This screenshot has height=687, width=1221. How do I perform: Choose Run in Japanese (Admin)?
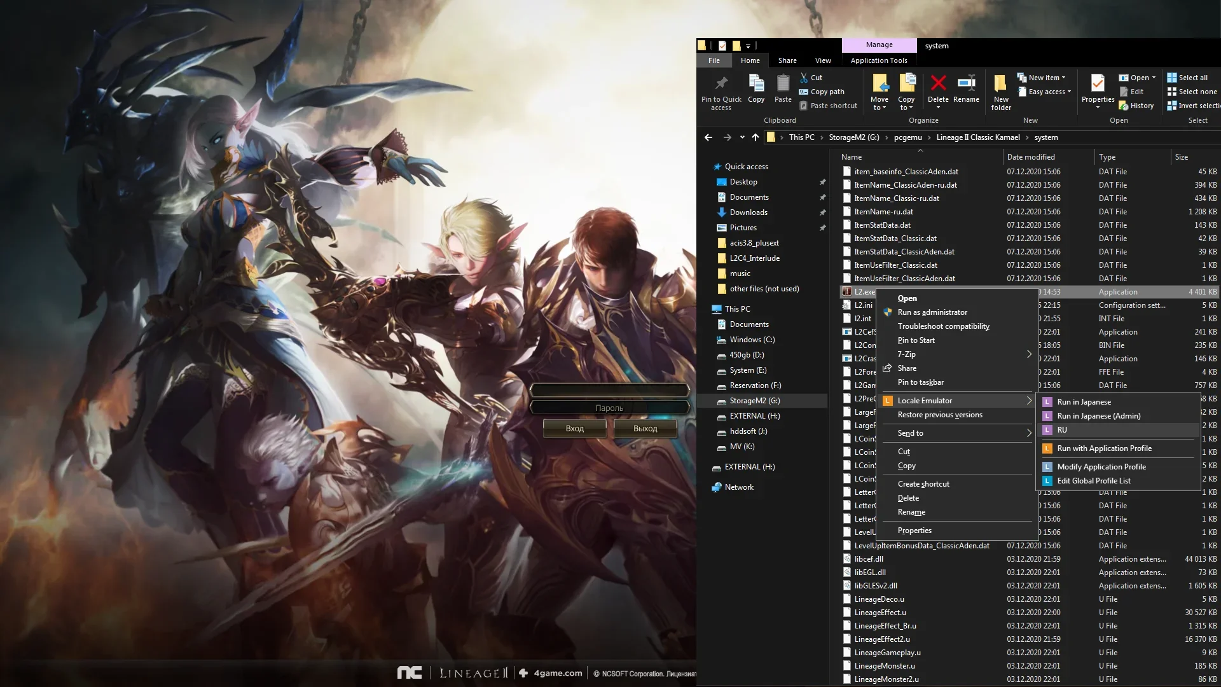1118,416
